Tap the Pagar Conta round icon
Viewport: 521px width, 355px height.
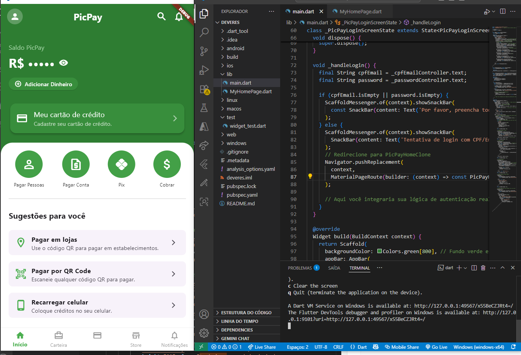coord(76,164)
